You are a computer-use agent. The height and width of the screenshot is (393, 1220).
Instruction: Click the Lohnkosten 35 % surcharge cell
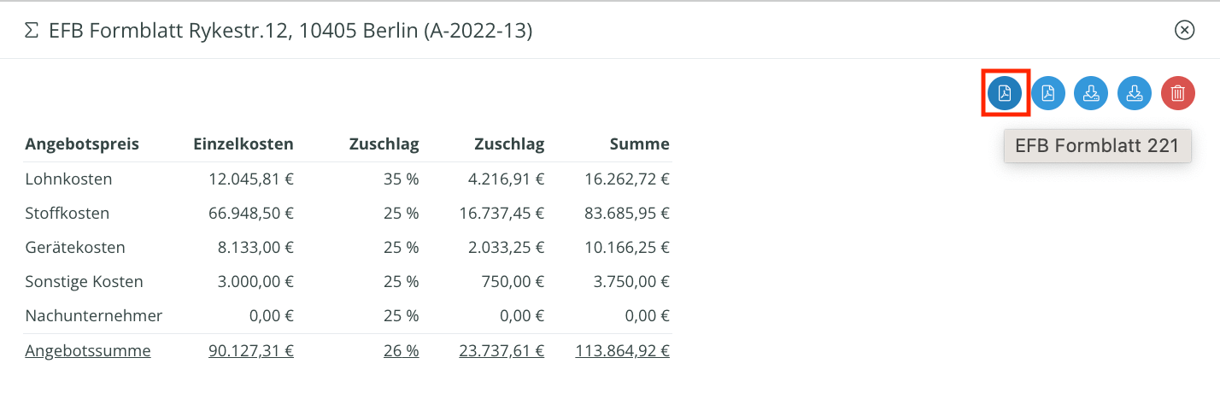tap(402, 179)
